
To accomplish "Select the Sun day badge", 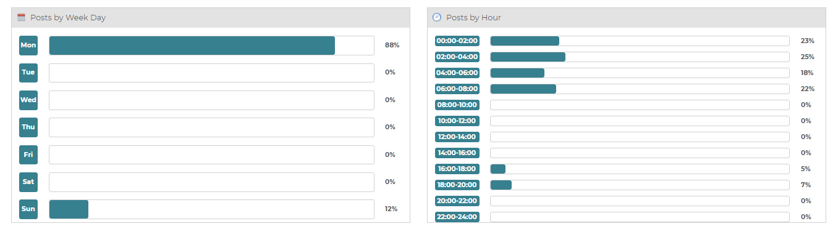I will click(28, 209).
